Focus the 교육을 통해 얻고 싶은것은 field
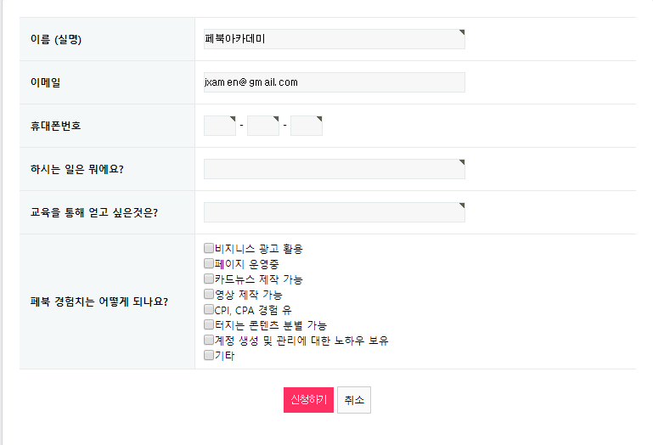This screenshot has height=445, width=653. (334, 212)
